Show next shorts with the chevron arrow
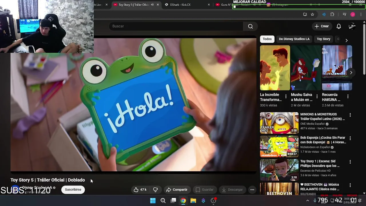Viewport: 366px width, 206px height. point(351,73)
